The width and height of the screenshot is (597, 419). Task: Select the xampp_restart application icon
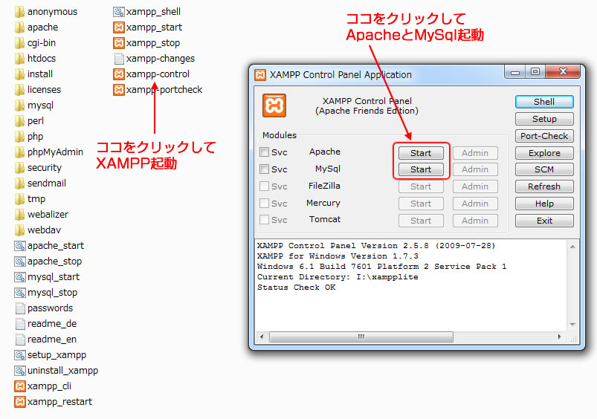(x=20, y=402)
